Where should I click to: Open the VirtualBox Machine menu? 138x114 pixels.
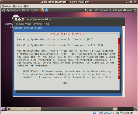(6, 6)
